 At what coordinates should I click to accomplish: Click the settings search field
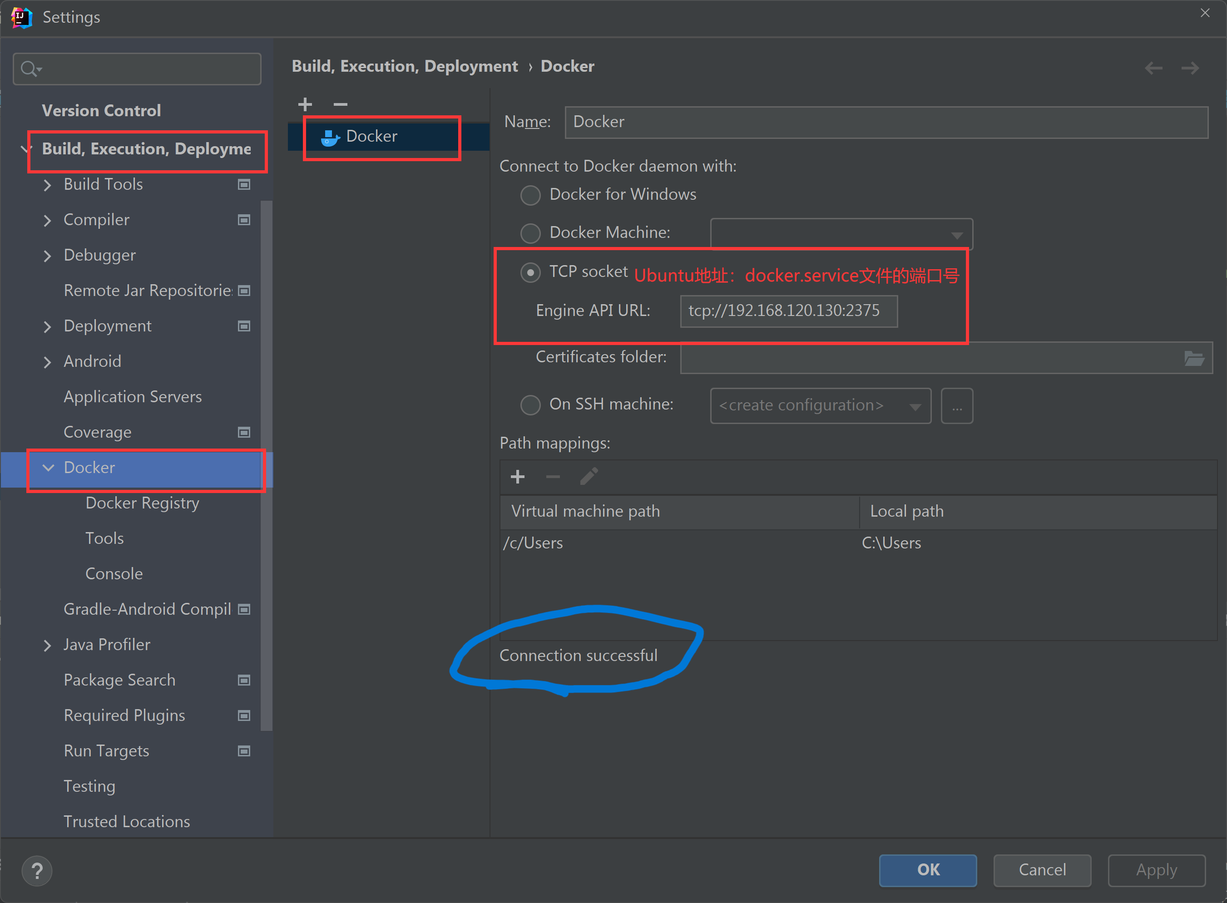[x=137, y=69]
